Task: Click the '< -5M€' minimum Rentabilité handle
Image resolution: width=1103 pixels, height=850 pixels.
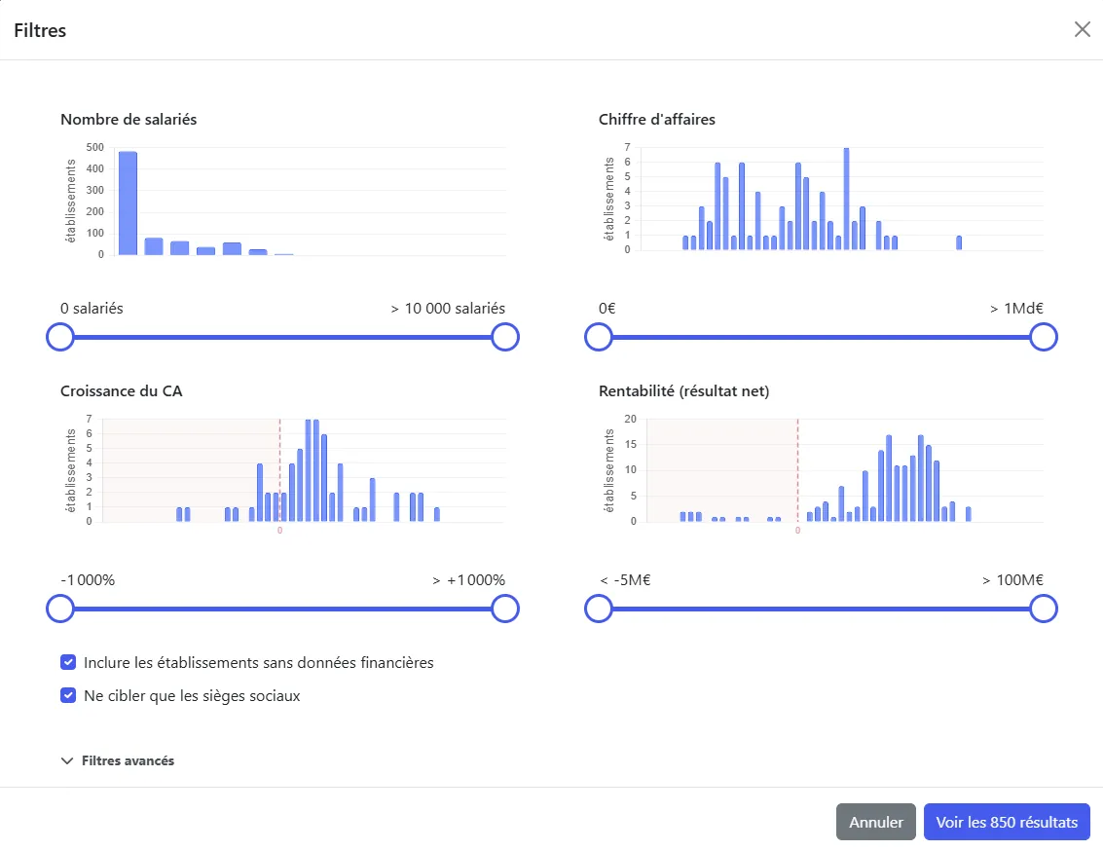Action: (598, 609)
